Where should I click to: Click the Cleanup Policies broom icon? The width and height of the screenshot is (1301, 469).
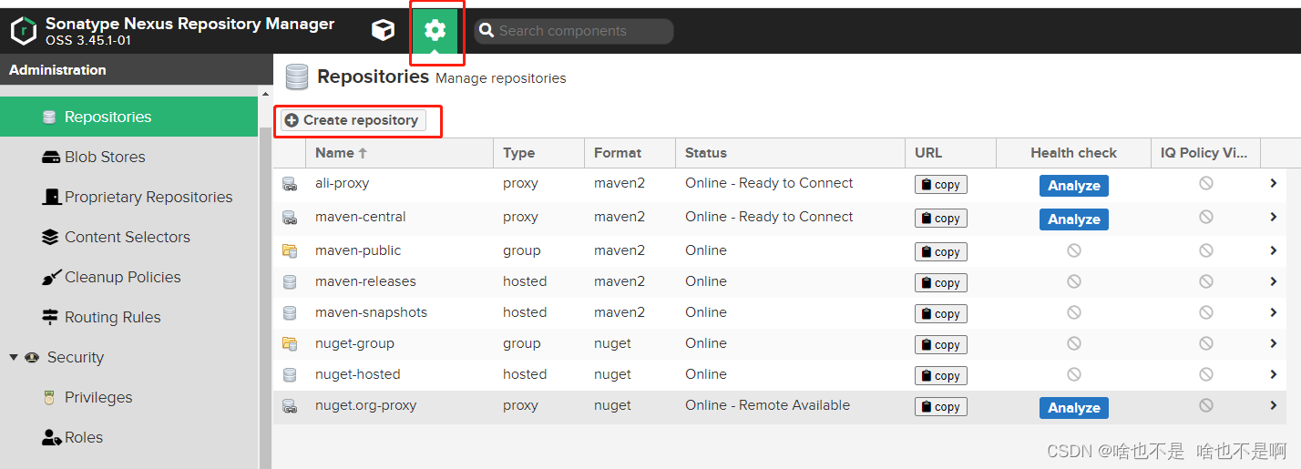pyautogui.click(x=51, y=277)
